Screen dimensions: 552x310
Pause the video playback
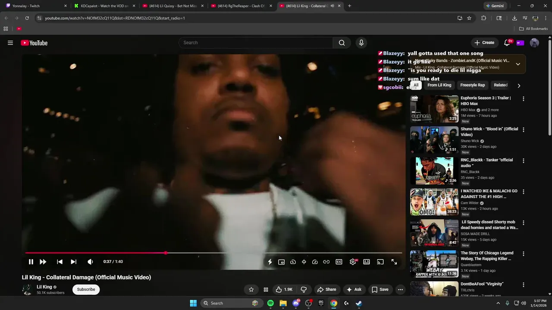[31, 262]
